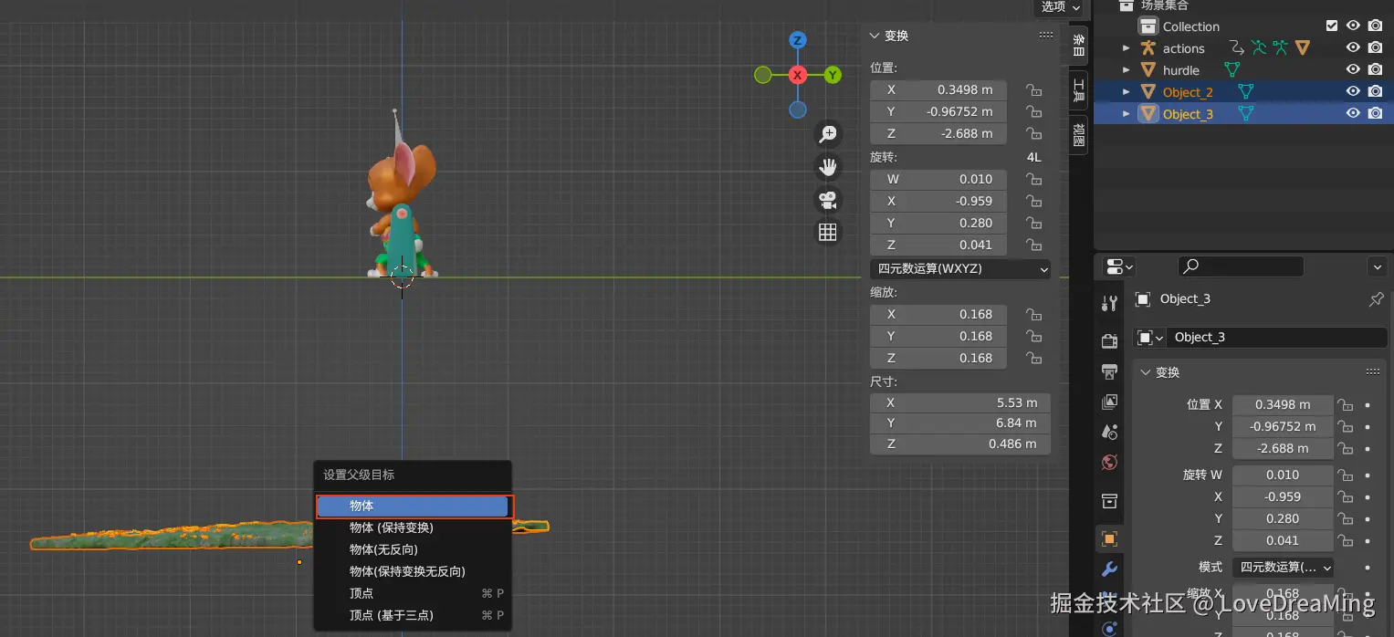Expand the Object_2 tree row
The image size is (1394, 637).
1126,92
